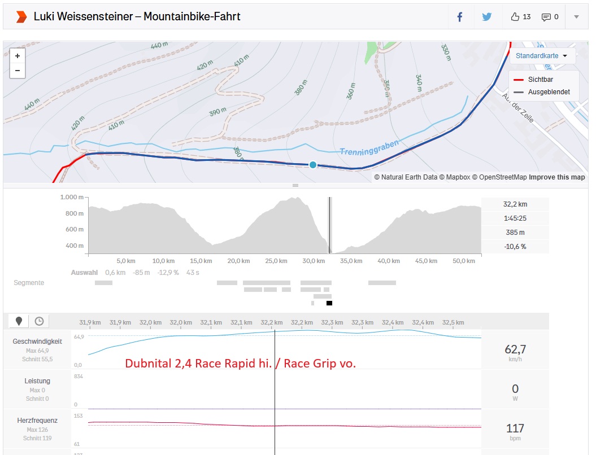
Task: Click the Geschwindigkeit speed chart label
Action: point(37,342)
